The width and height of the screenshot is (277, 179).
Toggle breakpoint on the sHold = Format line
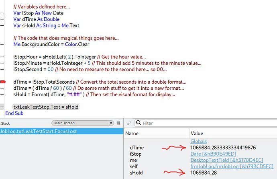click(x=3, y=94)
